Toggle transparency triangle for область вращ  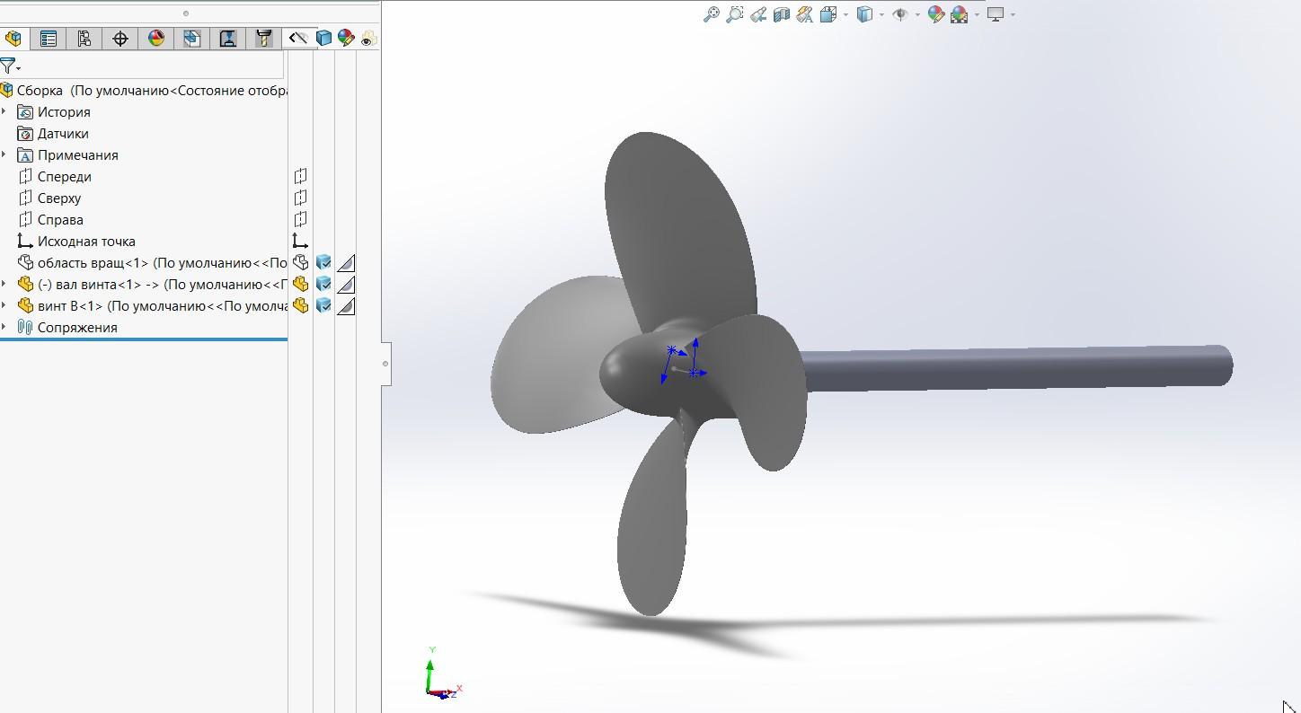tap(346, 263)
